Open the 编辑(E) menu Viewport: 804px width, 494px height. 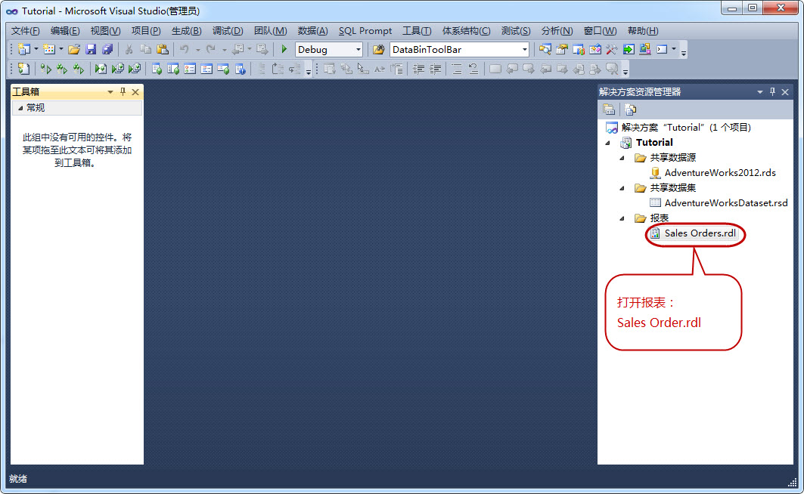tap(65, 31)
